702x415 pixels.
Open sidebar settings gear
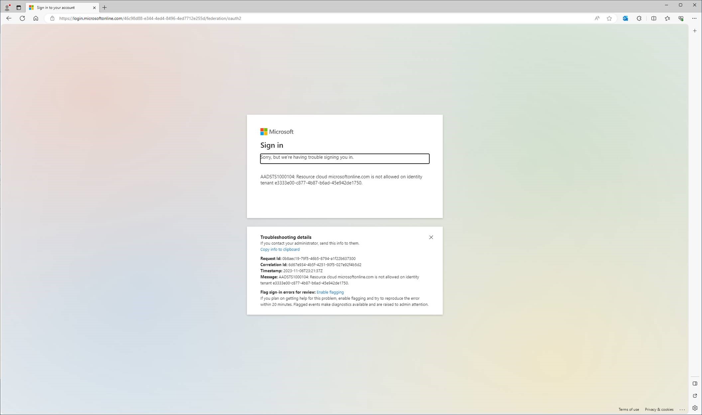click(x=695, y=408)
